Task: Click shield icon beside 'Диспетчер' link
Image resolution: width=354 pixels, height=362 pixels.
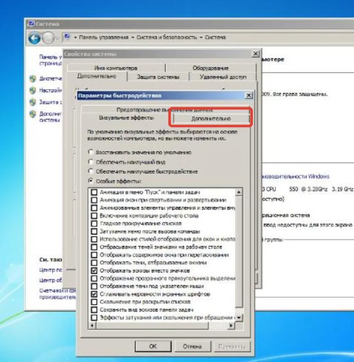Action: pyautogui.click(x=33, y=78)
